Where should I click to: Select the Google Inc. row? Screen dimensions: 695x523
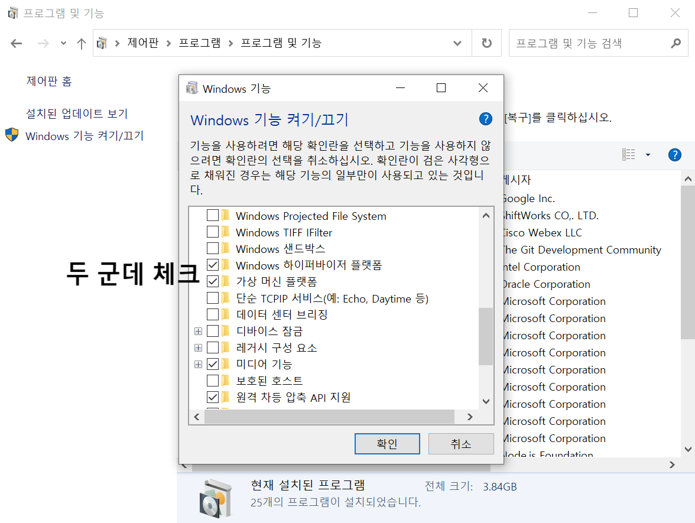pos(530,199)
